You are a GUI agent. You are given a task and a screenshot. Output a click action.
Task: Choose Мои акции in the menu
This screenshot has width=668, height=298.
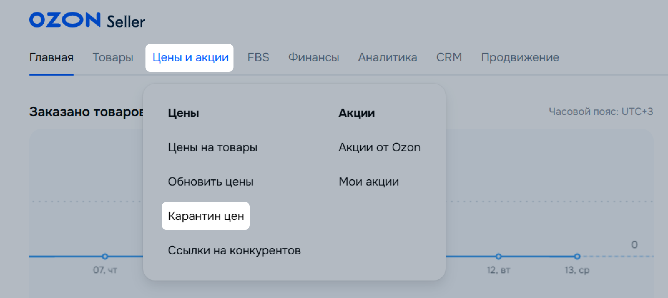[369, 181]
